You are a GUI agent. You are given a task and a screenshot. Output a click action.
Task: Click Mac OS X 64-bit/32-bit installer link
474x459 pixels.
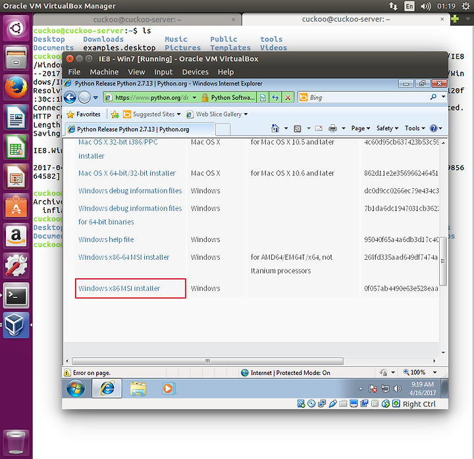tap(126, 173)
